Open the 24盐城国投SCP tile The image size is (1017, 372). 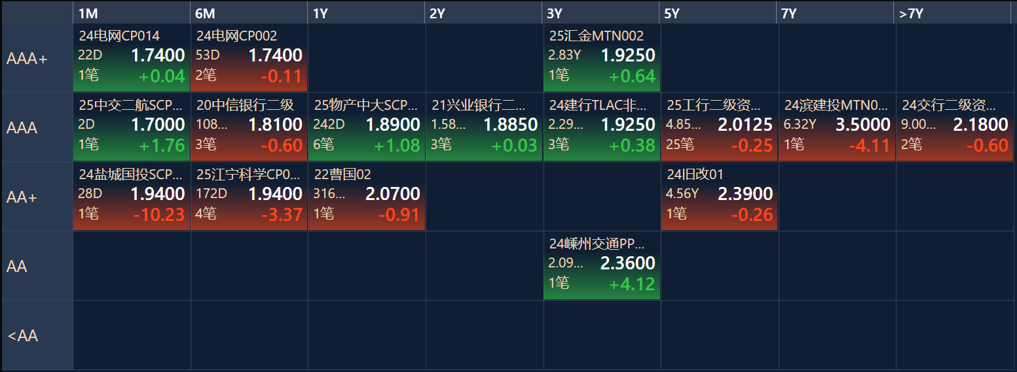132,196
